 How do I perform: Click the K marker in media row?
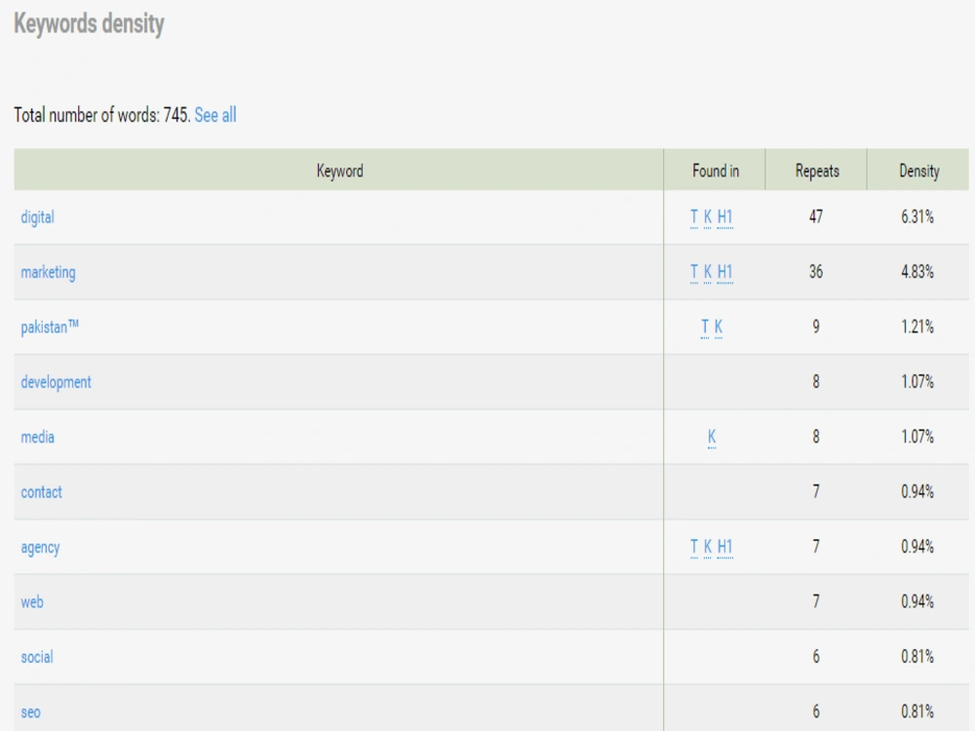point(712,438)
